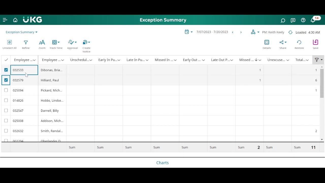Refresh the loaded data
Image resolution: width=325 pixels, height=183 pixels.
[x=290, y=32]
